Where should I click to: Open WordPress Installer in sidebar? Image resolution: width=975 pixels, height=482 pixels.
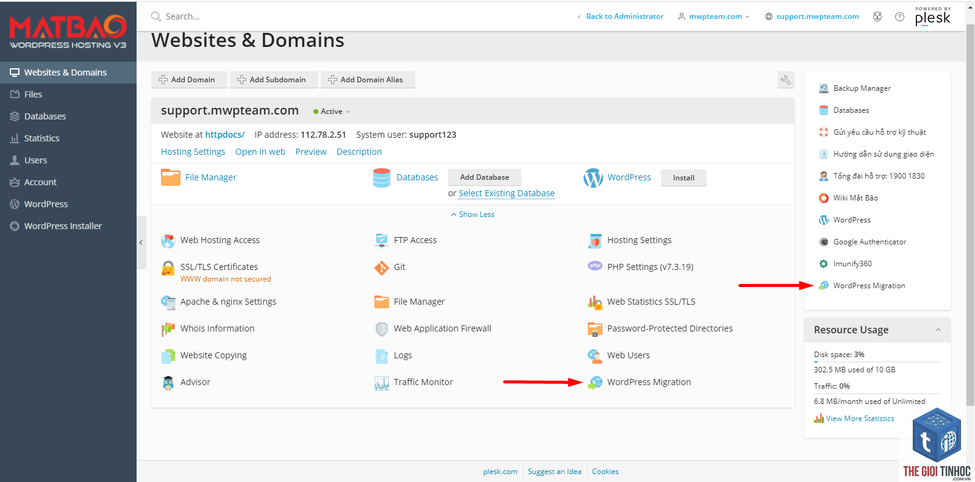[68, 226]
